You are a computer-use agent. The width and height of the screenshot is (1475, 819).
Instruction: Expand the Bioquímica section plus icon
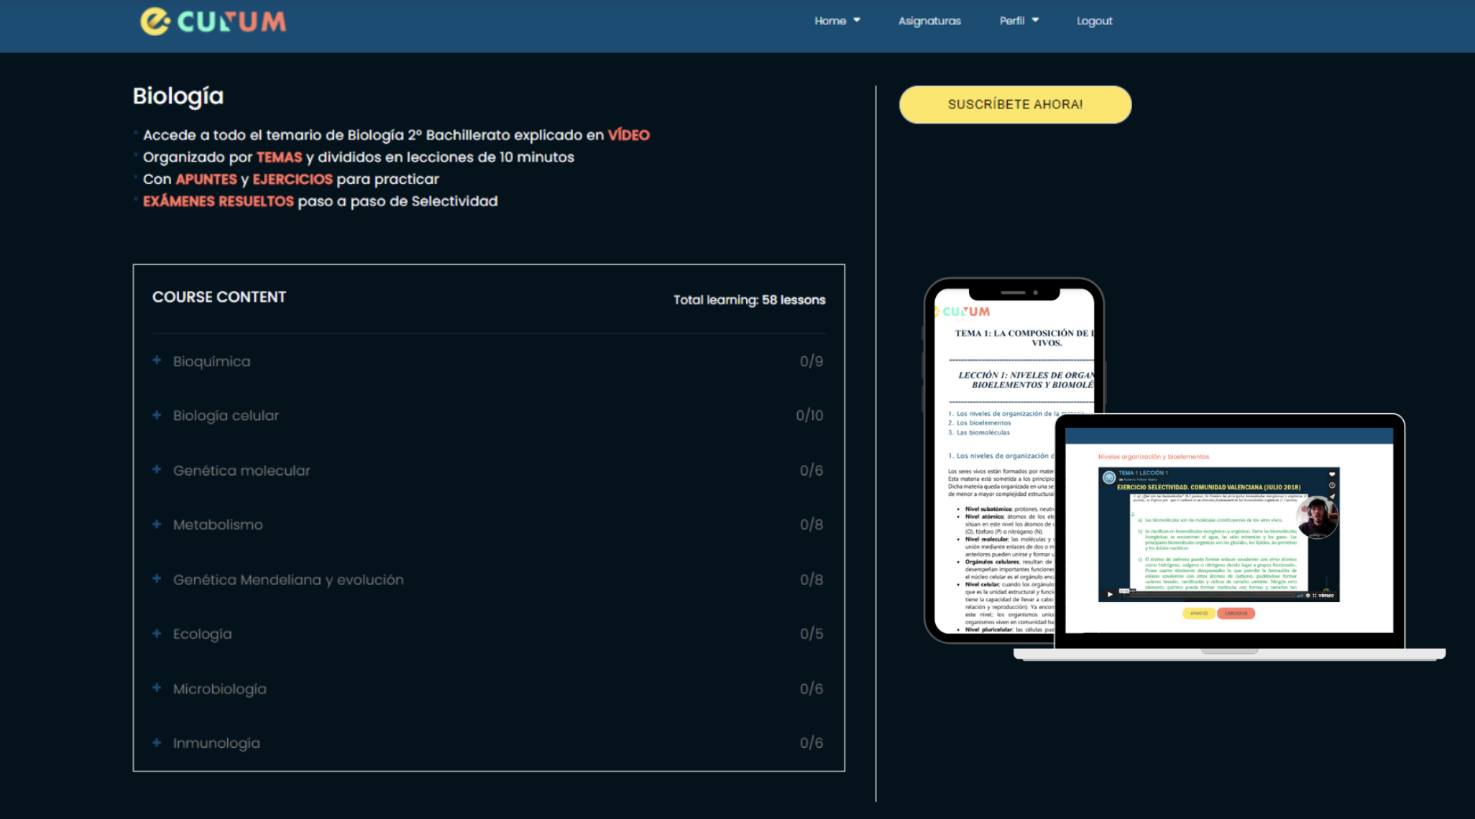[157, 360]
